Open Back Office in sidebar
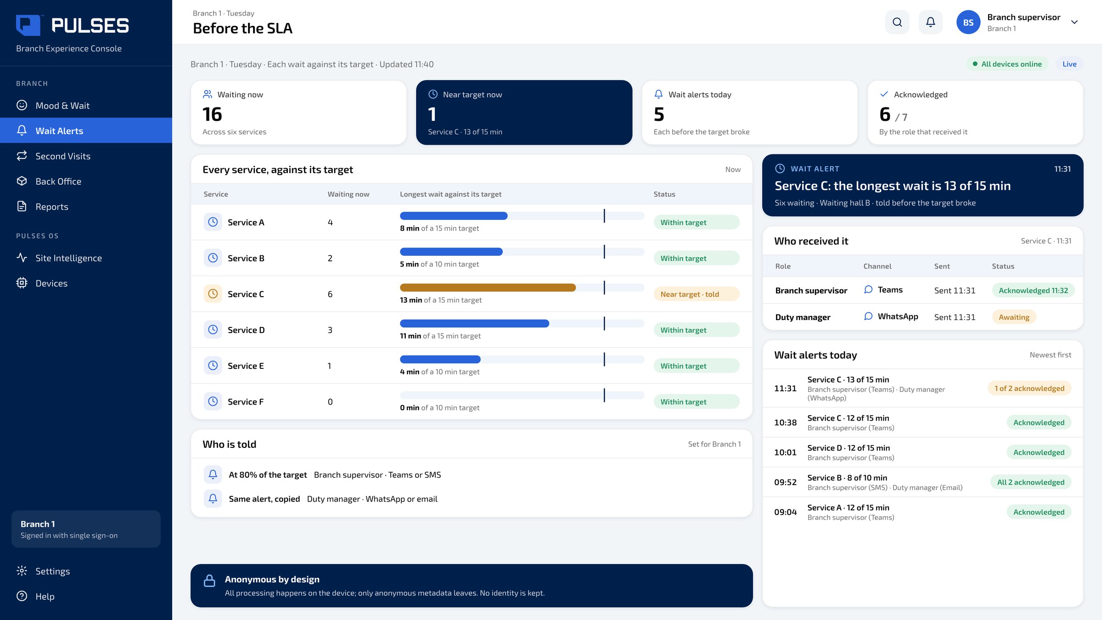Image resolution: width=1102 pixels, height=620 pixels. coord(86,181)
